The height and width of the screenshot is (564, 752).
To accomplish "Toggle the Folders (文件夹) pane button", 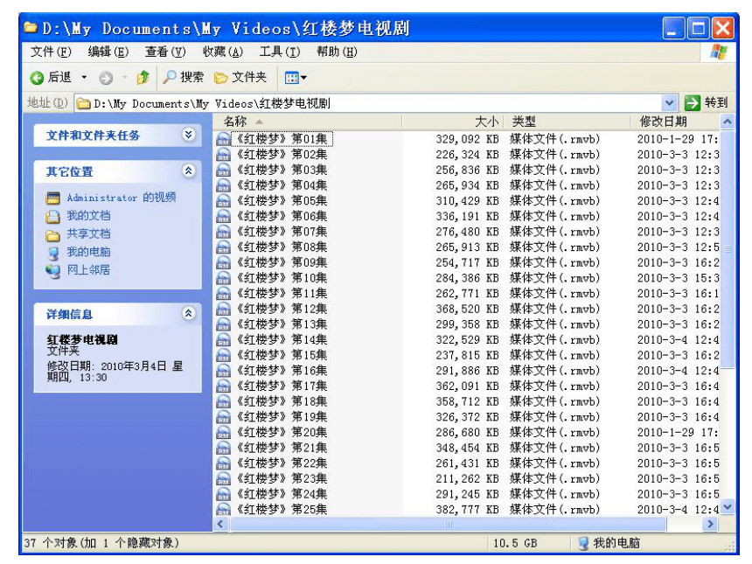I will click(x=240, y=77).
